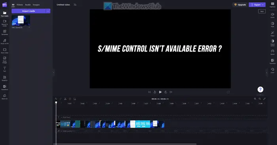Switch to the All media tab

[x=13, y=5]
